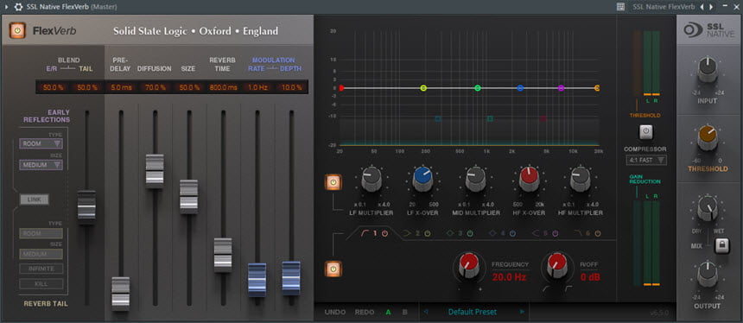Select EQ band 6 tab
The width and height of the screenshot is (743, 323).
pyautogui.click(x=587, y=233)
